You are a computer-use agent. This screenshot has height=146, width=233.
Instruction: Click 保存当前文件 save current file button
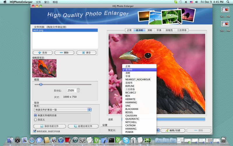pyautogui.click(x=49, y=126)
